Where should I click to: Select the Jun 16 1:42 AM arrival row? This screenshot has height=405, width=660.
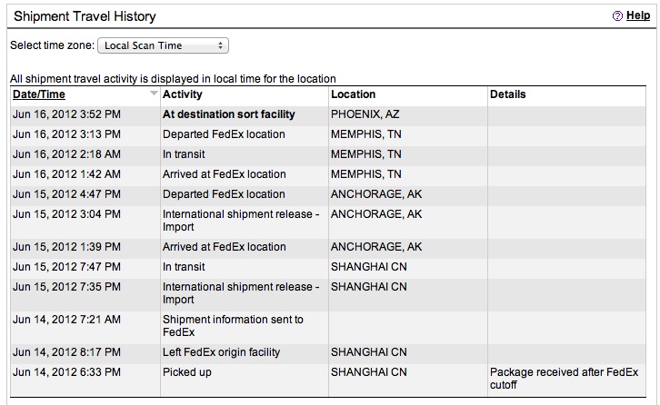pyautogui.click(x=328, y=174)
